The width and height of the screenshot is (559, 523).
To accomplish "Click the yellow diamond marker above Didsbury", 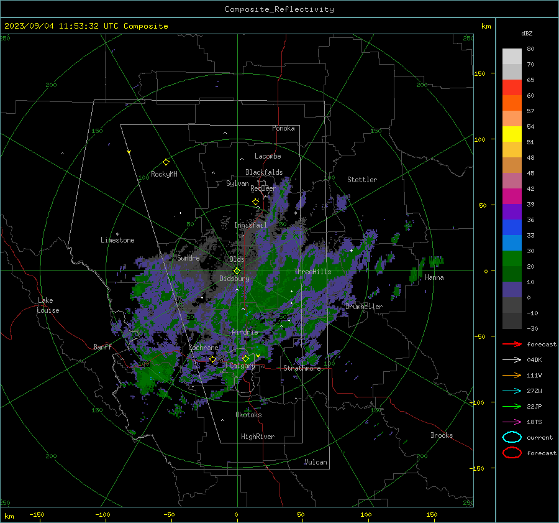I will 237,271.
